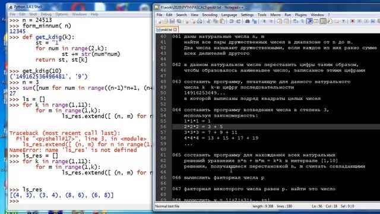The image size is (380, 214).
Task: Click the Zoom In toolbar icon
Action: click(264, 21)
